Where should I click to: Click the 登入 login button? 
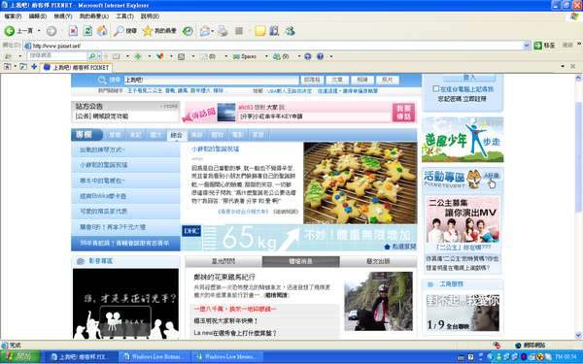coord(469,77)
